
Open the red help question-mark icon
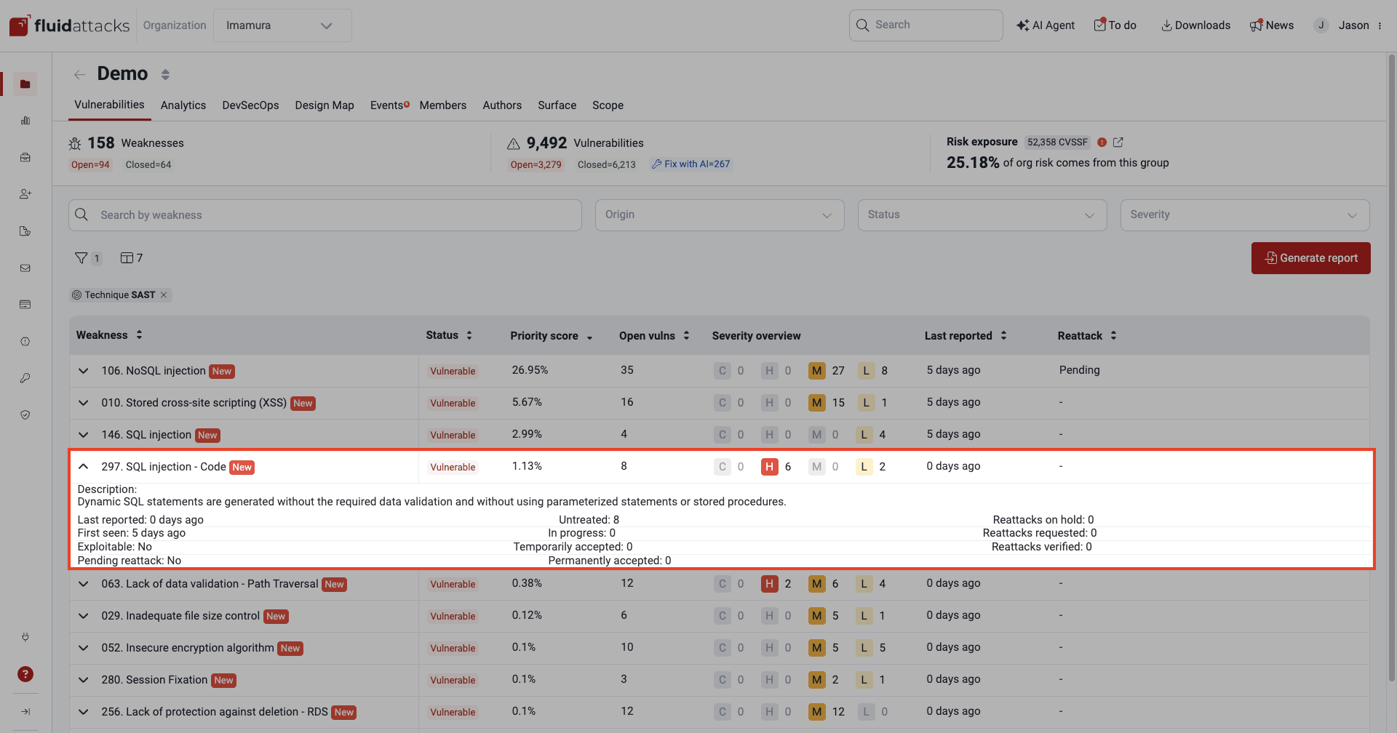tap(25, 674)
